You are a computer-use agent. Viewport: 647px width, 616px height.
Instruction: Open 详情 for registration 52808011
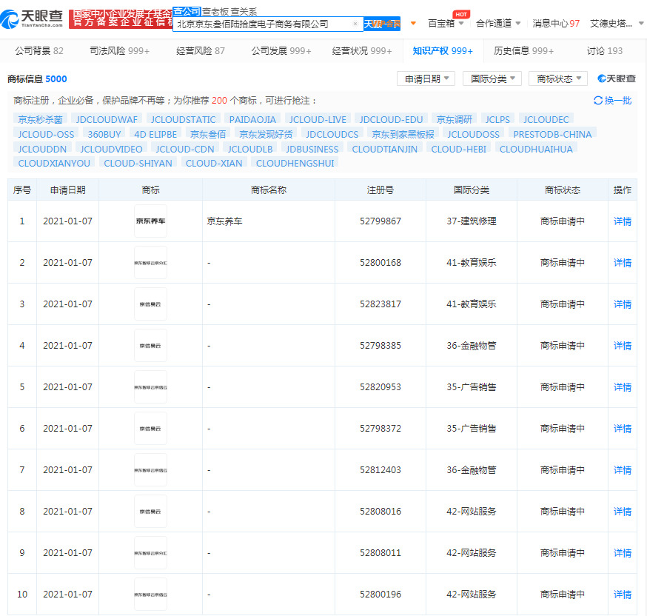(623, 553)
